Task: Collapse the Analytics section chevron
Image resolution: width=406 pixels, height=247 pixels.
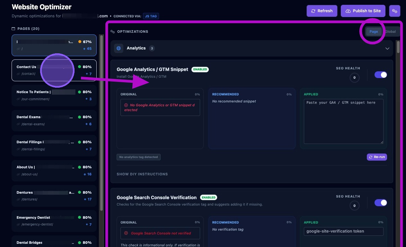Action: [x=387, y=49]
